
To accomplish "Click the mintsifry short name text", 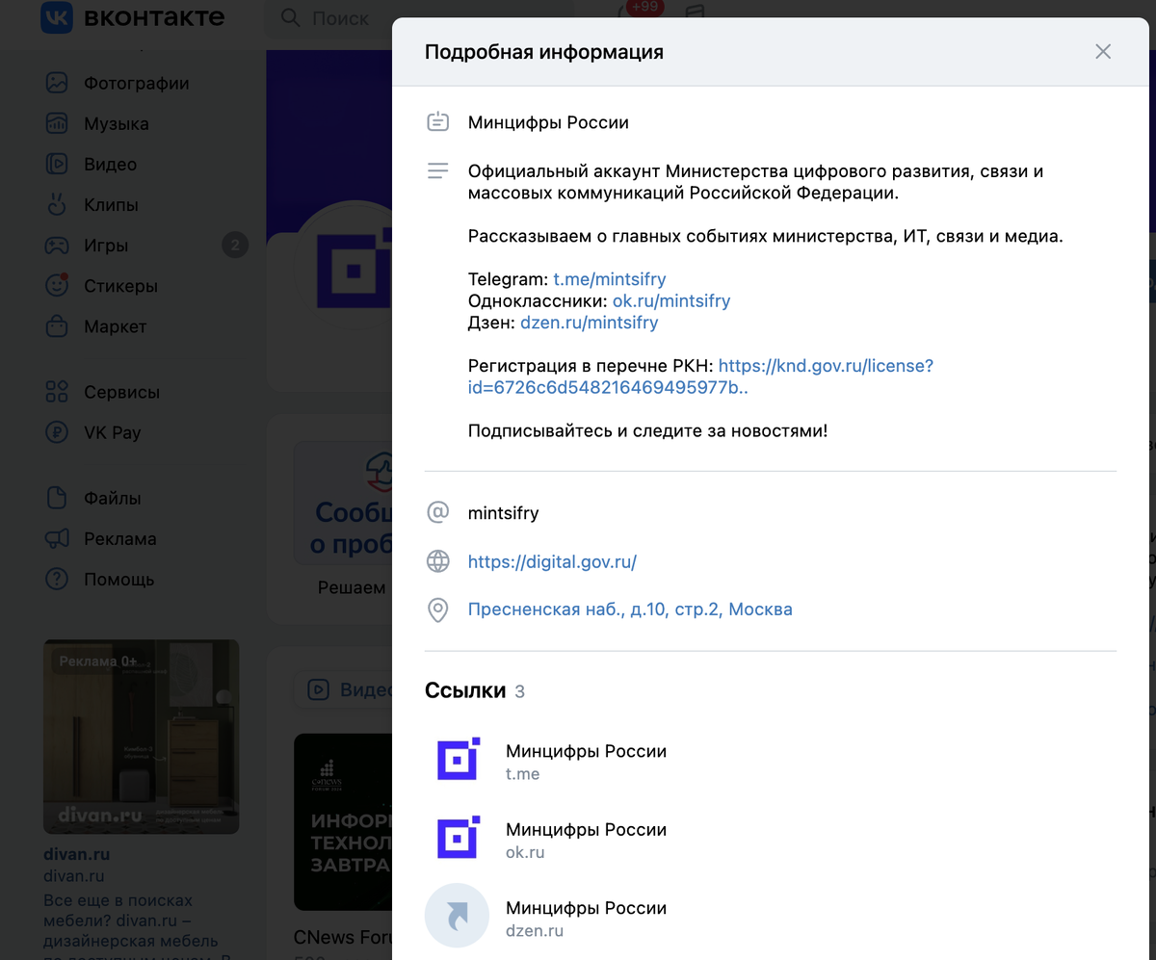I will 503,513.
